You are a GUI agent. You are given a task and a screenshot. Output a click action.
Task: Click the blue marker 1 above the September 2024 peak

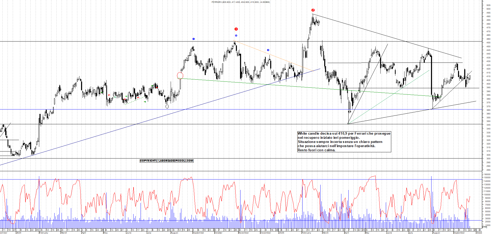194,39
